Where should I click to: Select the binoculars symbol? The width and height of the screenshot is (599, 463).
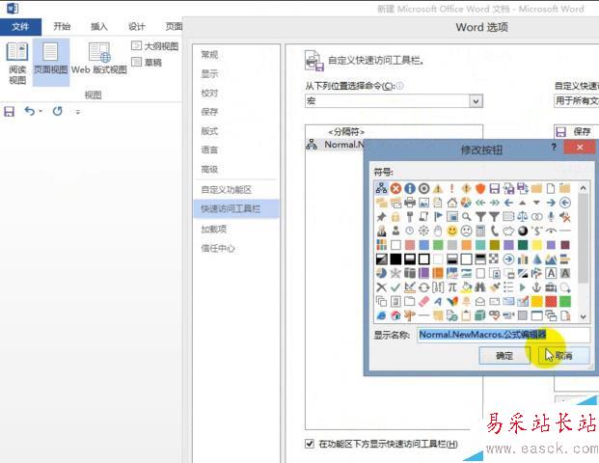coord(480,286)
